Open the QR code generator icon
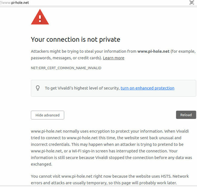197x187 pixels. (x=192, y=3)
